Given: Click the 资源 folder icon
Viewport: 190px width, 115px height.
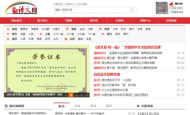Looking at the screenshot, I should click(x=100, y=29).
